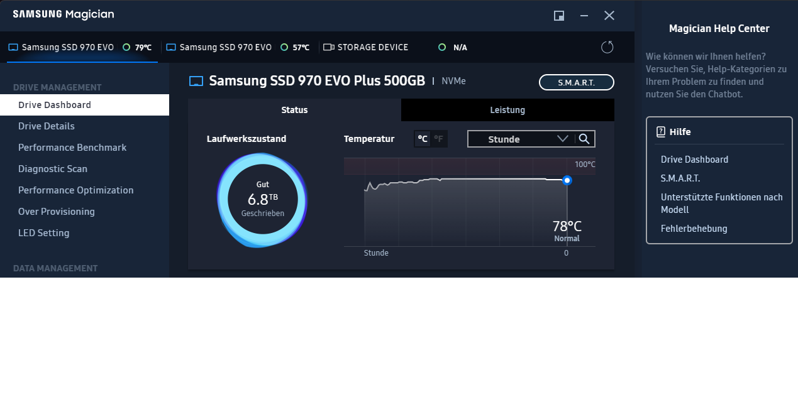Click the 6.8 TB Geschrieben health ring

(x=262, y=200)
